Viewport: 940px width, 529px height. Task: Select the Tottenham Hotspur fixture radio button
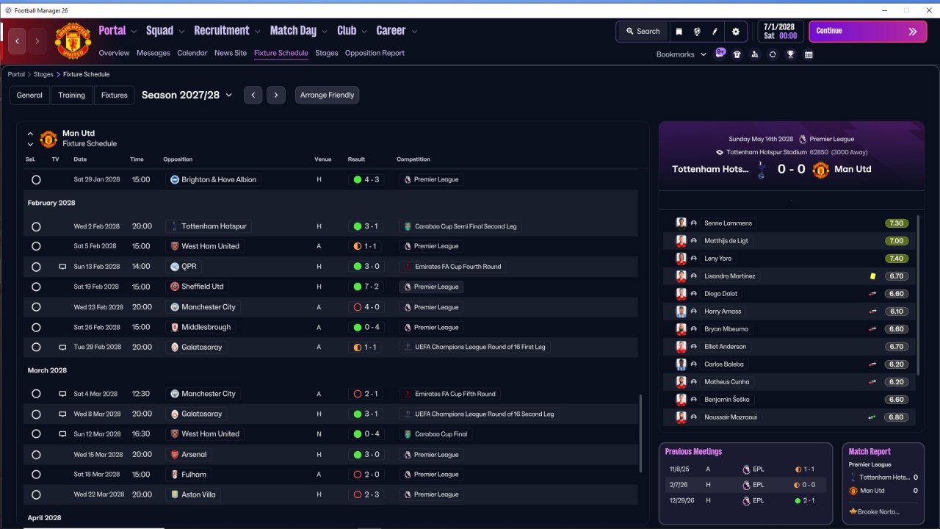[x=36, y=226]
